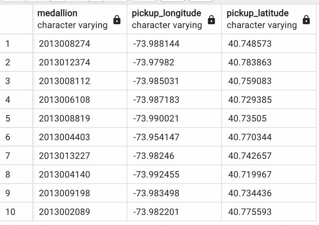The width and height of the screenshot is (319, 225).
Task: Select longitude cell -73.992455
Action: [156, 175]
